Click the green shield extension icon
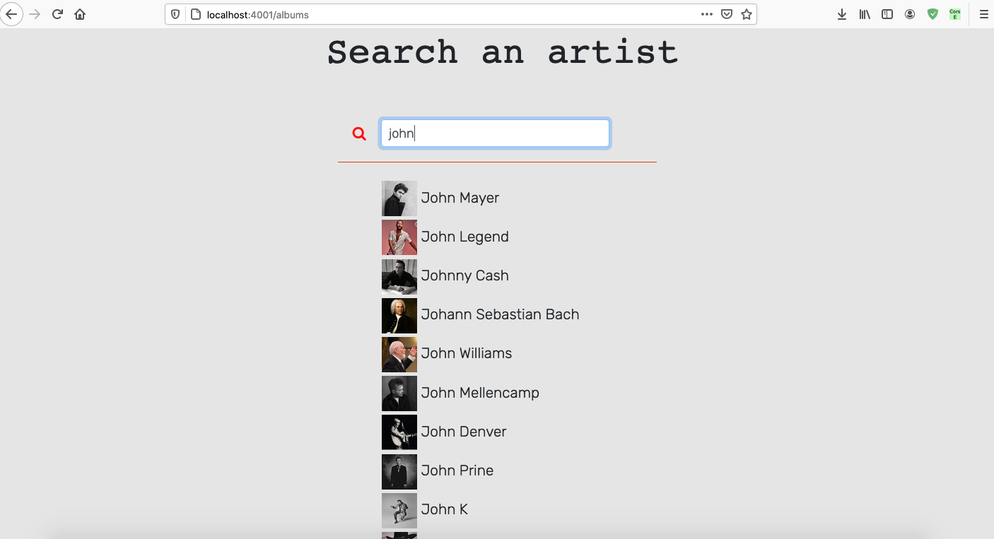The image size is (994, 539). point(932,14)
